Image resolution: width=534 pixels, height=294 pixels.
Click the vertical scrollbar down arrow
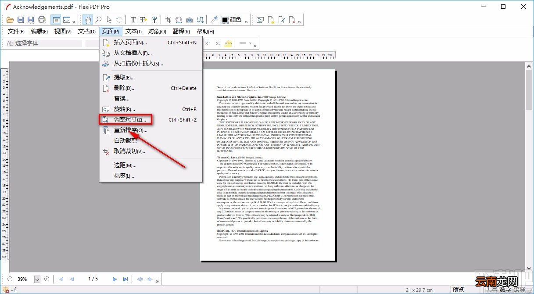tap(529, 268)
